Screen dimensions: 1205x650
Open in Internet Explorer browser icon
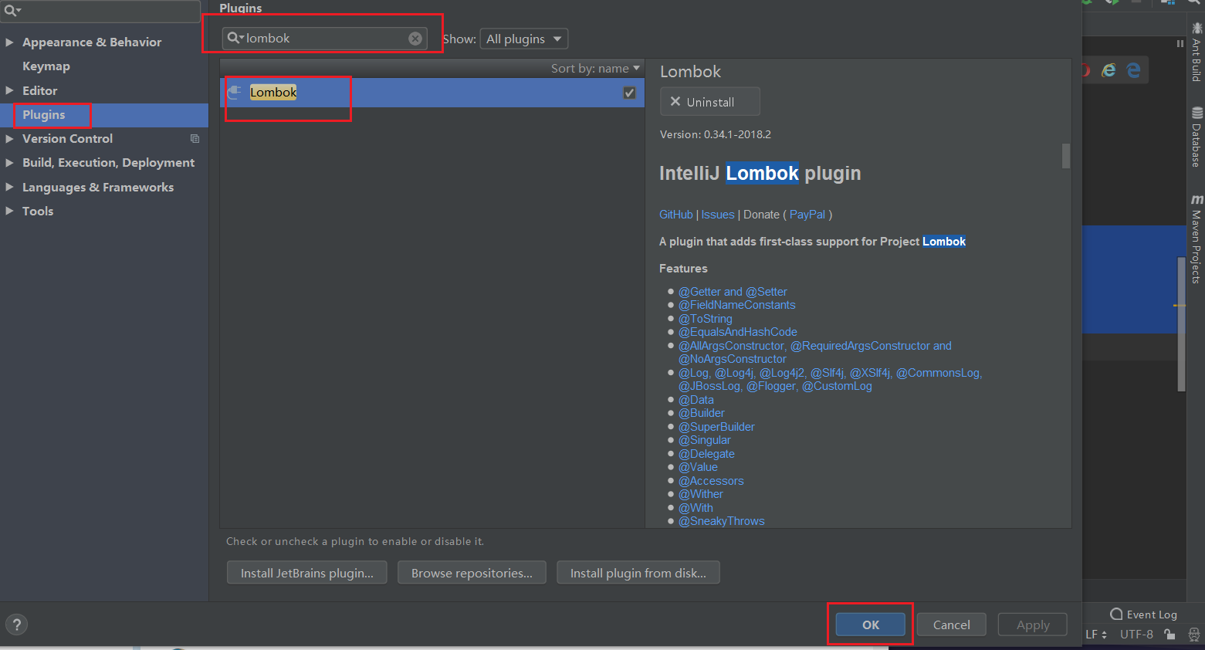pyautogui.click(x=1109, y=70)
